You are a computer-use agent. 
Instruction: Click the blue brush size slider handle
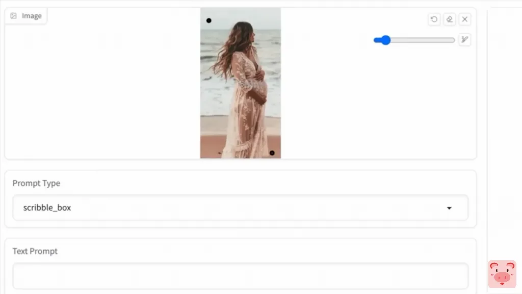385,40
